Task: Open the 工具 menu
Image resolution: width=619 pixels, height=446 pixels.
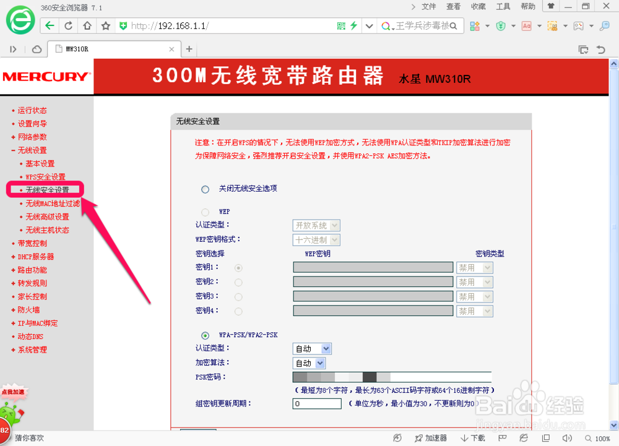Action: 503,7
